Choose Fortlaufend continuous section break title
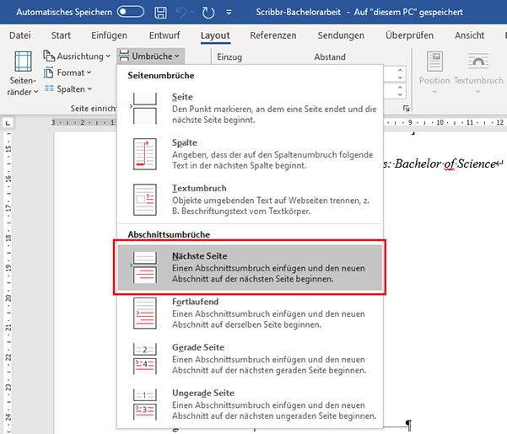 pos(196,302)
